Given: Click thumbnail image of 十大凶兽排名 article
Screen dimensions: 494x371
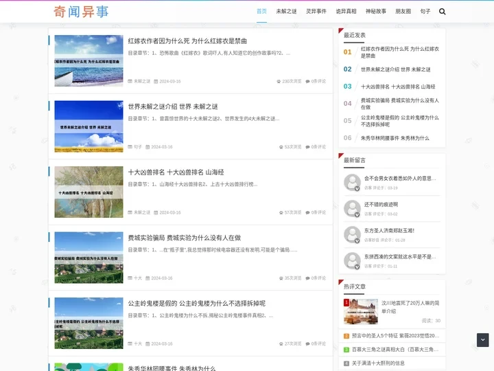Looking at the screenshot, I should (89, 192).
